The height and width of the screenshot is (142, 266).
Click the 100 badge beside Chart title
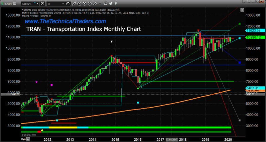(15, 4)
